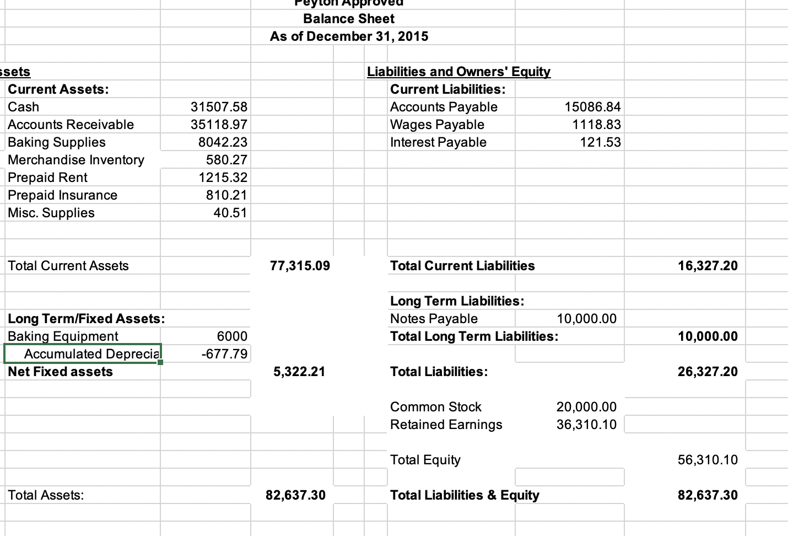Click the 'Current Assets:' heading cell
The width and height of the screenshot is (788, 536).
58,89
